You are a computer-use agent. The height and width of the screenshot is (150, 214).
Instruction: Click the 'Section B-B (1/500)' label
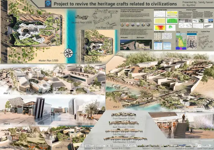point(121,148)
